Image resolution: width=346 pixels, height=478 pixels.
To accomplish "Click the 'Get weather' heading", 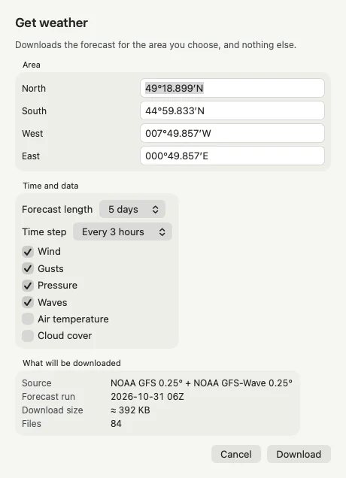I will 52,23.
